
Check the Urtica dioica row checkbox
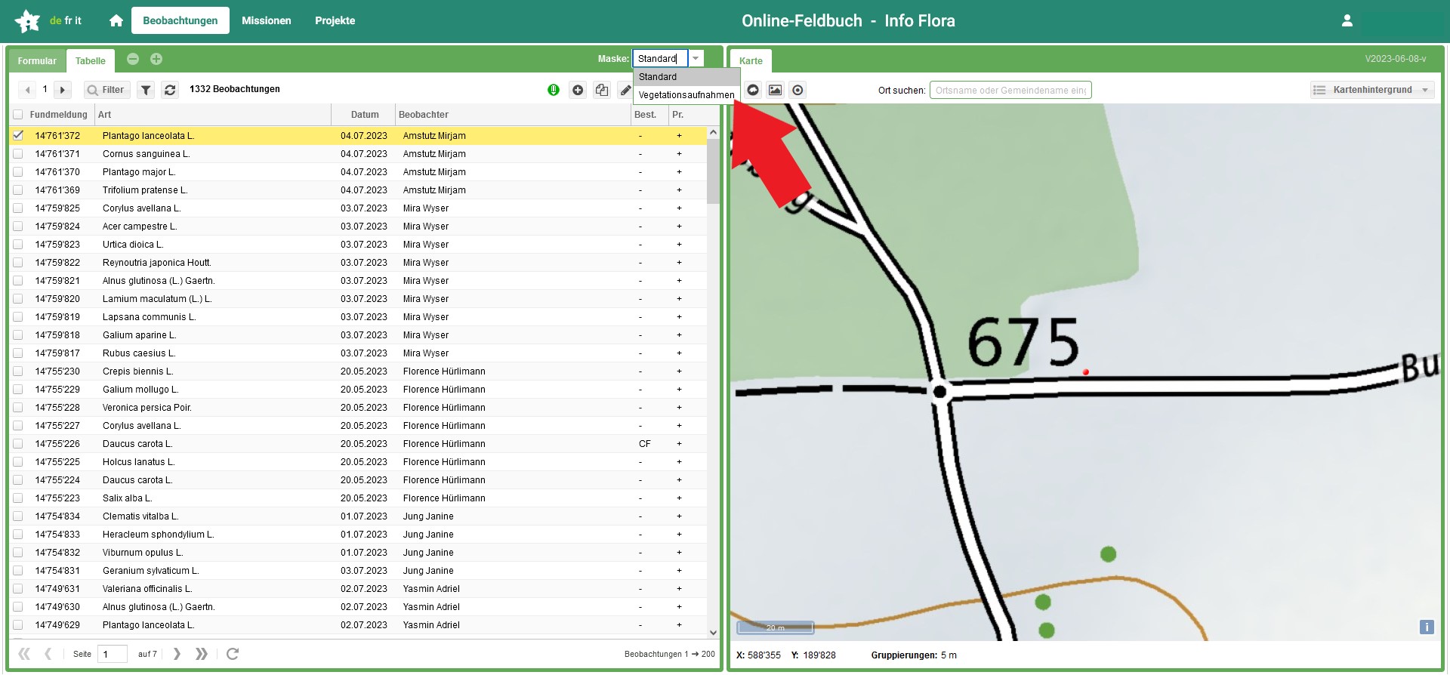[x=18, y=245]
